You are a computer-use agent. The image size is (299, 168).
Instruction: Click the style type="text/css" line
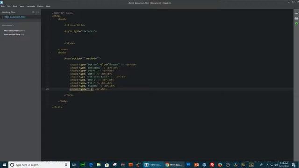click(80, 31)
